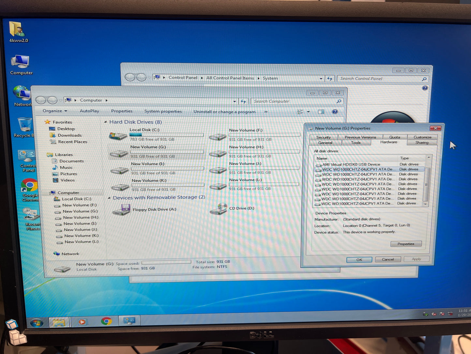
Task: Click the Search Control Panel field
Action: coord(382,79)
